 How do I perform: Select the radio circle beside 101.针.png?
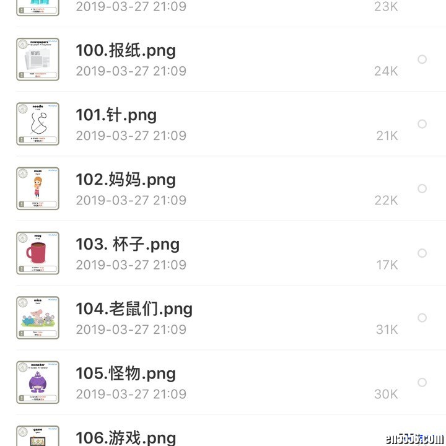(422, 124)
